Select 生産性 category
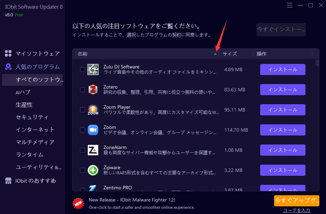The image size is (326, 214). click(24, 105)
